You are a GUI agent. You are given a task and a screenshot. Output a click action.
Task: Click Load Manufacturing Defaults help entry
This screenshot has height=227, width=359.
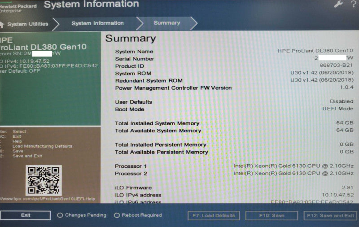42,146
